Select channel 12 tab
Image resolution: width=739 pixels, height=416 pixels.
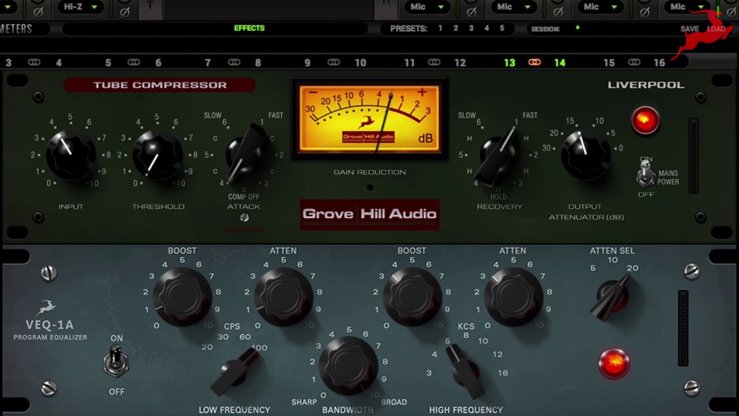point(460,62)
